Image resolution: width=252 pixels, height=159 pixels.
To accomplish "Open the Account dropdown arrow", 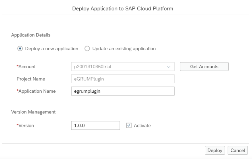I will (x=168, y=67).
